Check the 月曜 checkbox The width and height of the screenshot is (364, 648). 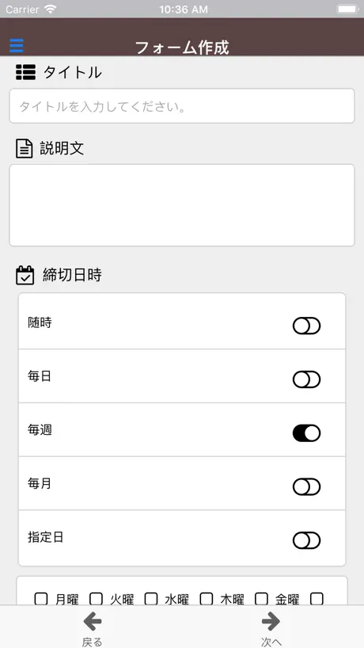pyautogui.click(x=41, y=599)
